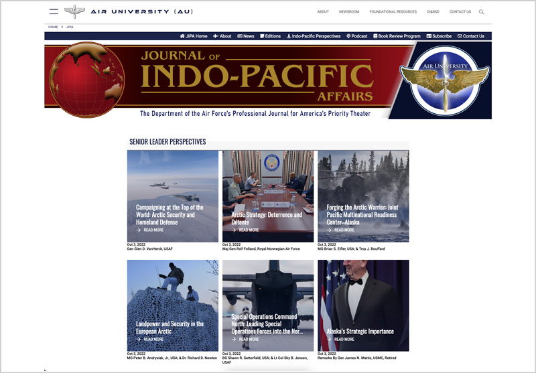Open Book Review Program page
The image size is (536, 373).
pos(397,36)
